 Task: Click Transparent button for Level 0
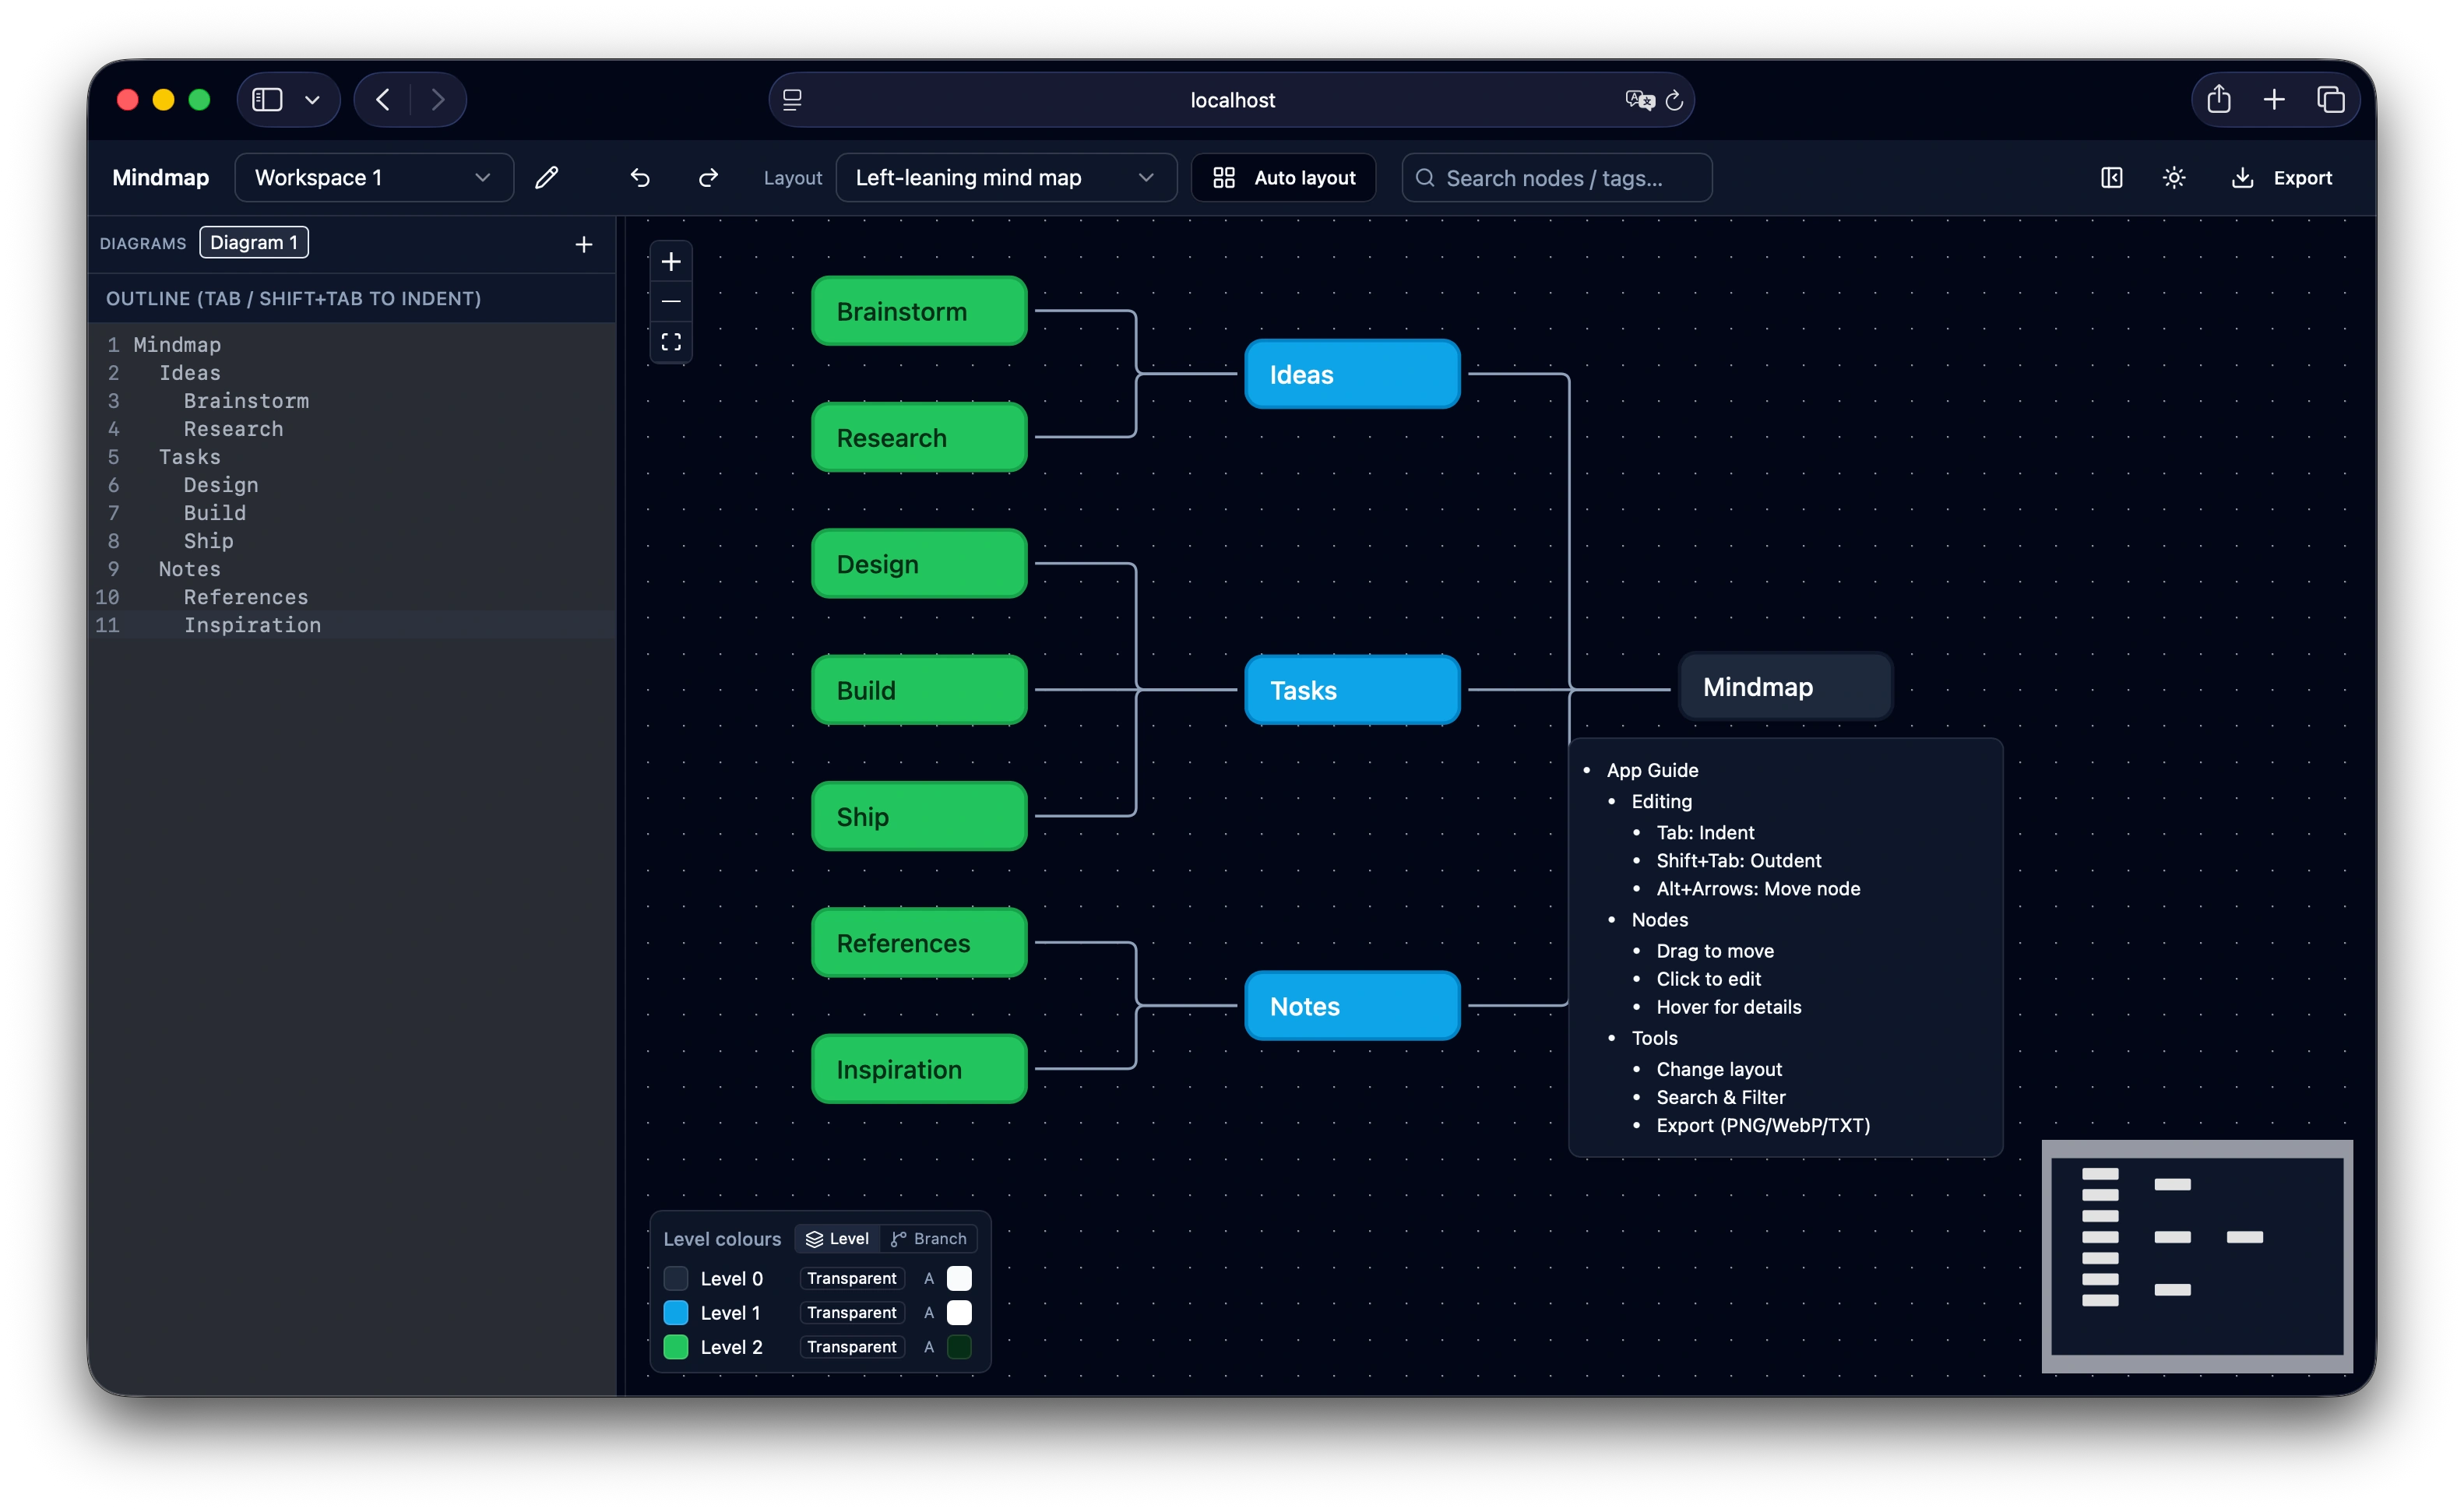coord(851,1278)
